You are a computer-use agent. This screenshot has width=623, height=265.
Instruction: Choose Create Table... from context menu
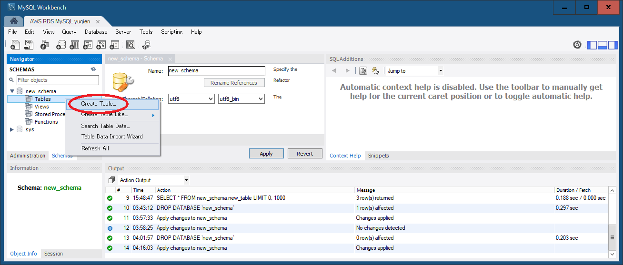[99, 104]
